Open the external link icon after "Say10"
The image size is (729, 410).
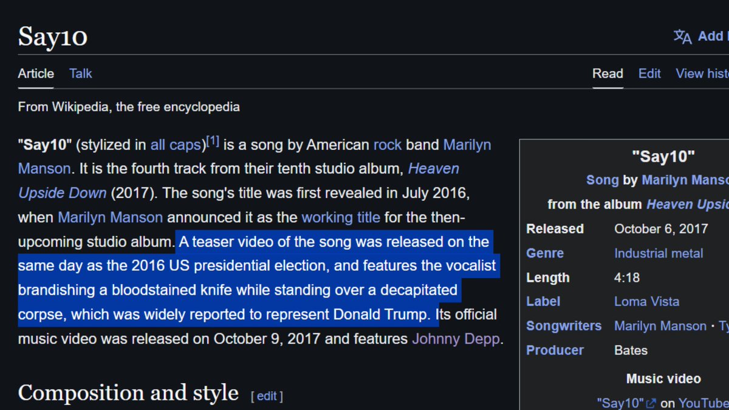(651, 403)
